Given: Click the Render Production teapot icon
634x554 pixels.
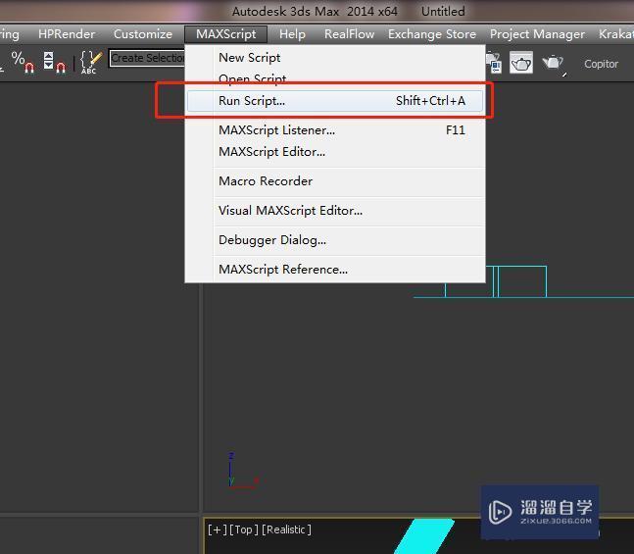Looking at the screenshot, I should point(553,64).
